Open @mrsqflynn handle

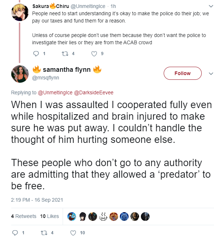pyautogui.click(x=46, y=78)
